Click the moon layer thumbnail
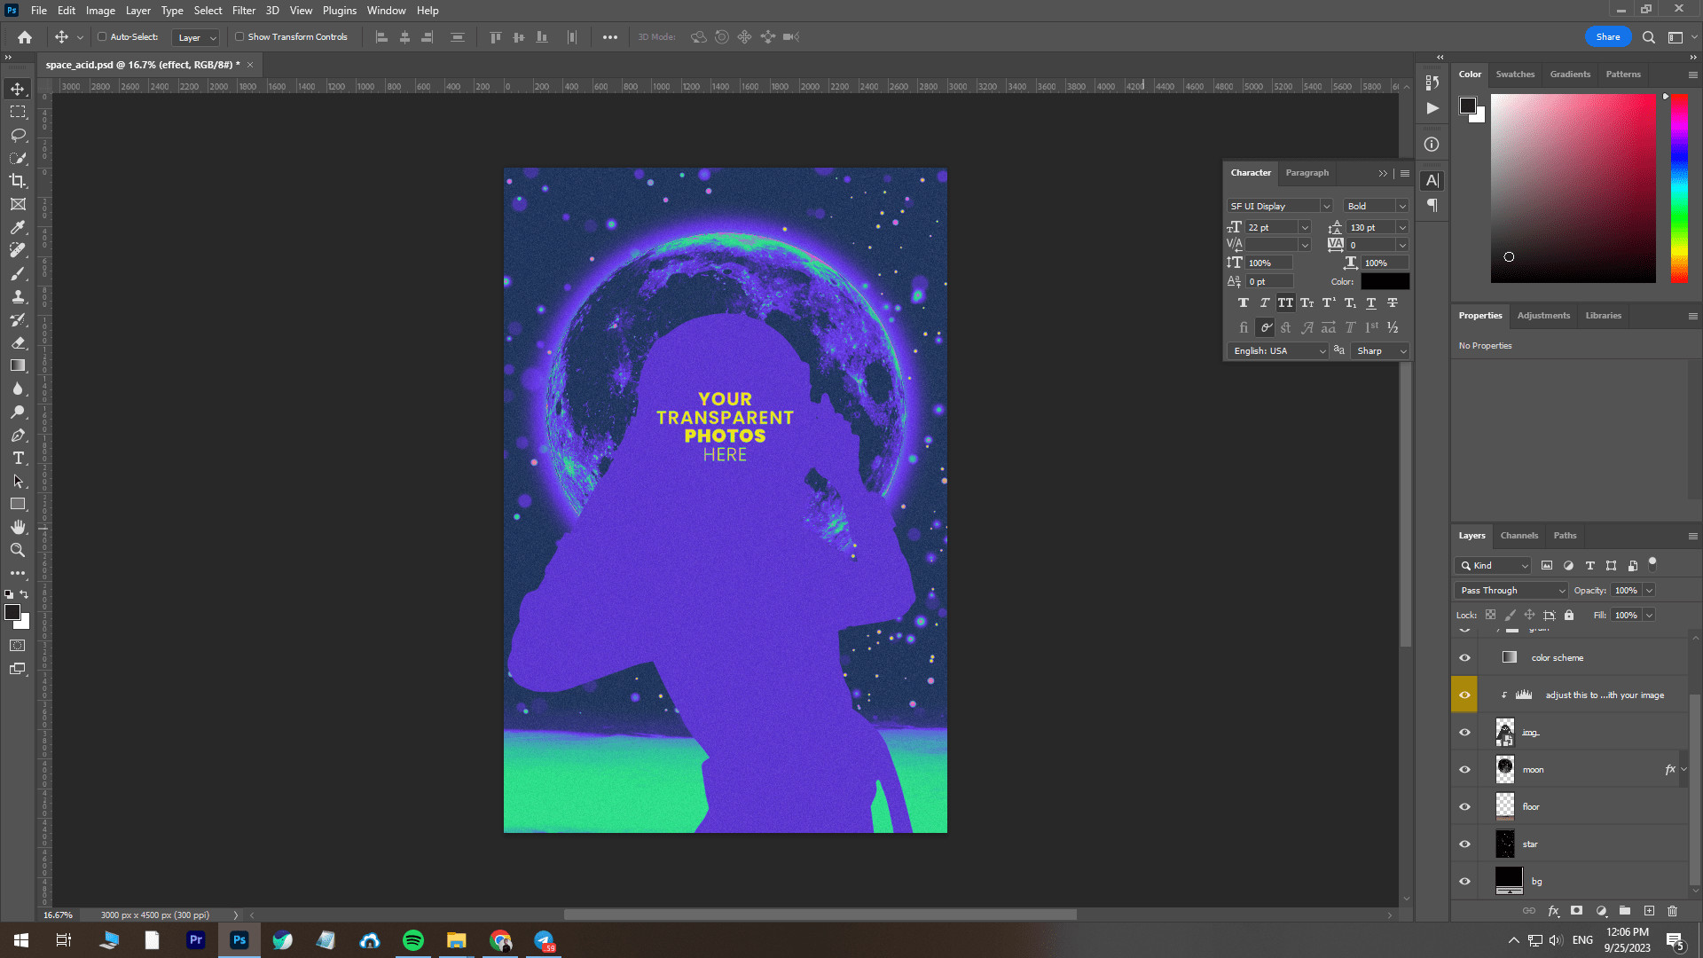This screenshot has width=1703, height=958. point(1504,769)
